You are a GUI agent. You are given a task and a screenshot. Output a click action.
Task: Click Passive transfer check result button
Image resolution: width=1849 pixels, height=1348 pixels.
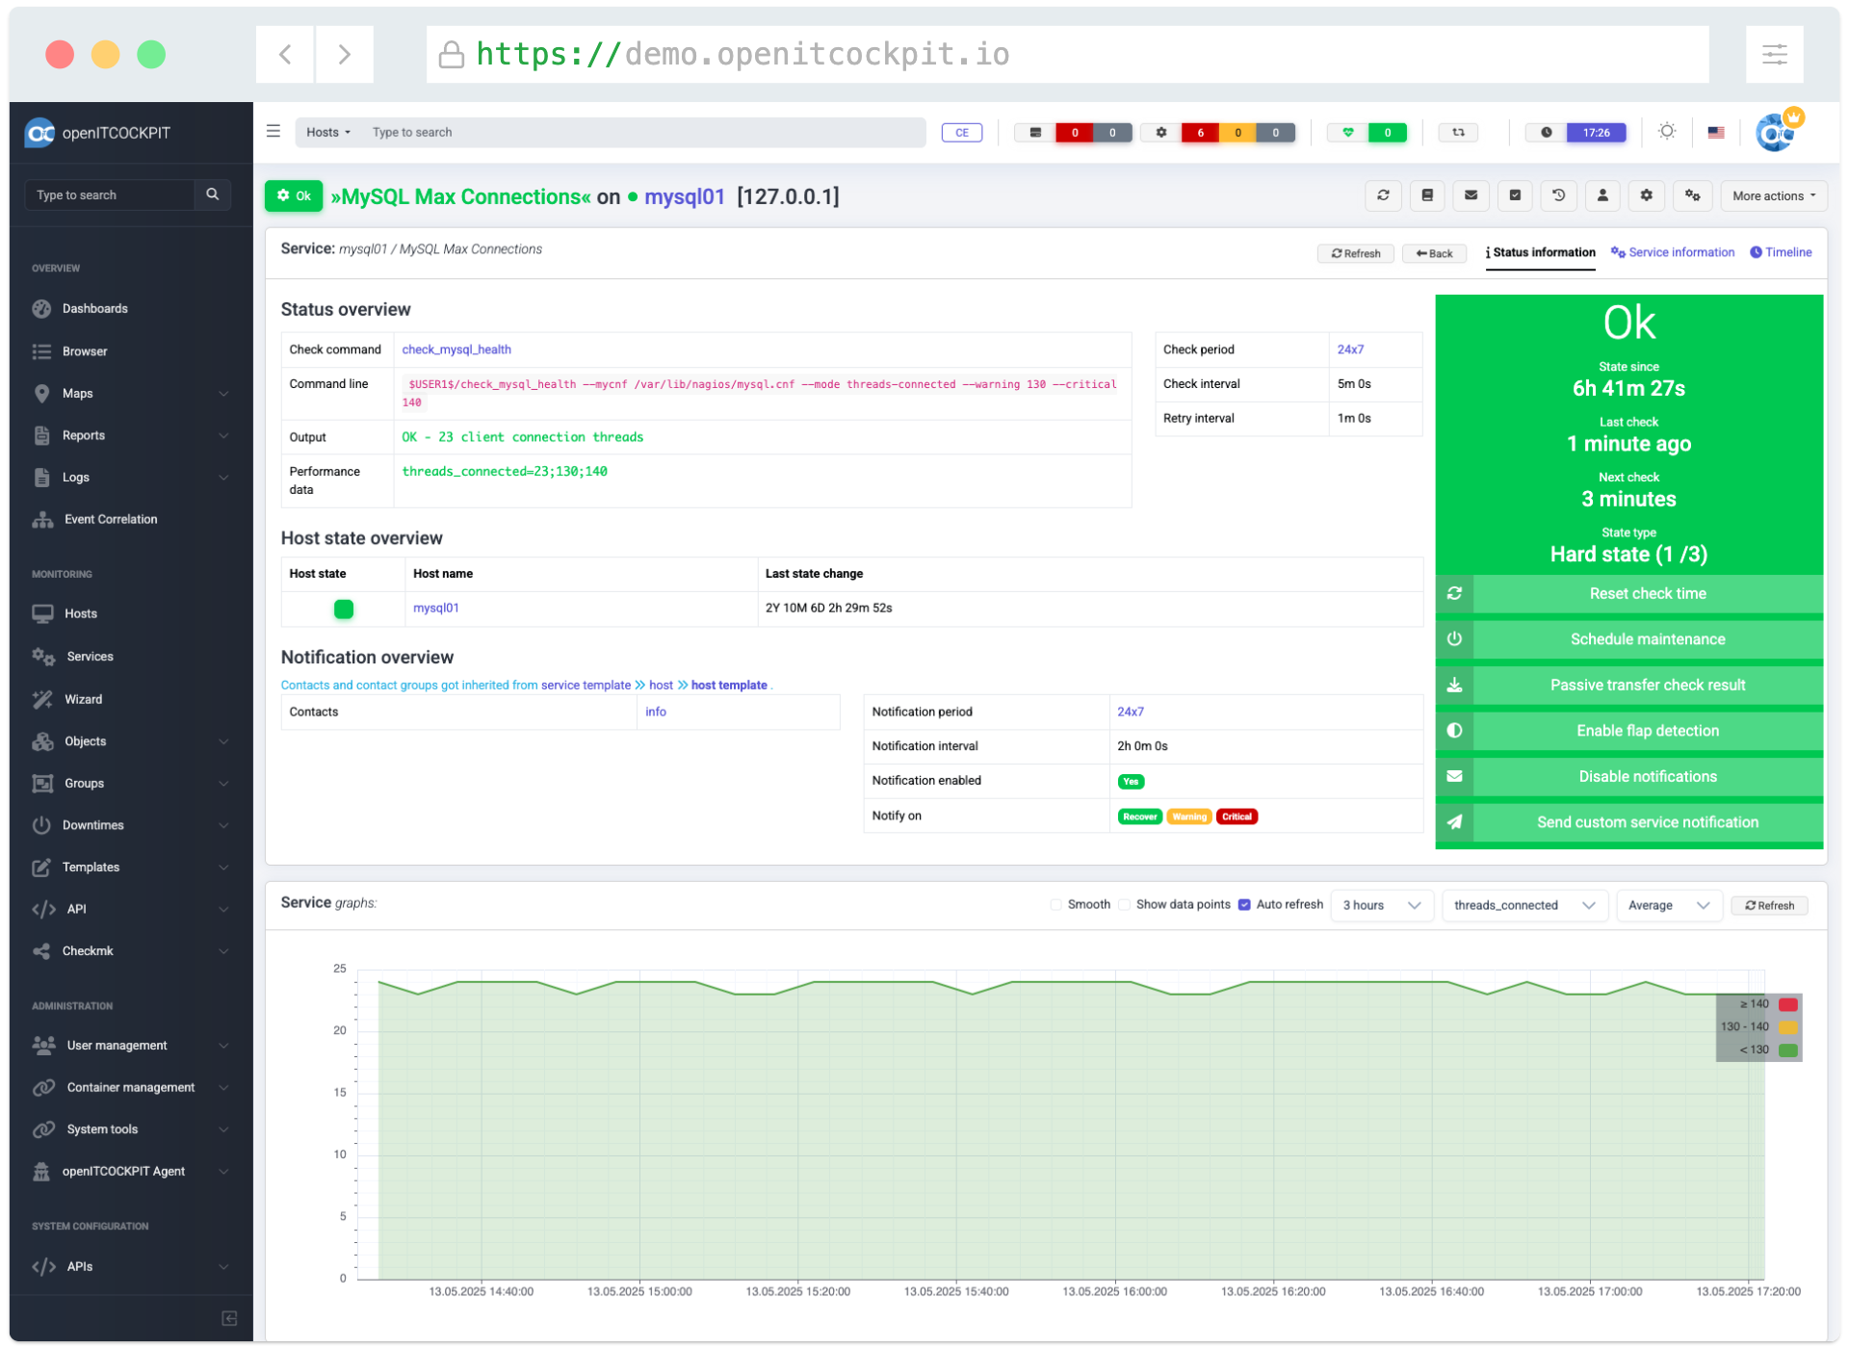tap(1629, 686)
